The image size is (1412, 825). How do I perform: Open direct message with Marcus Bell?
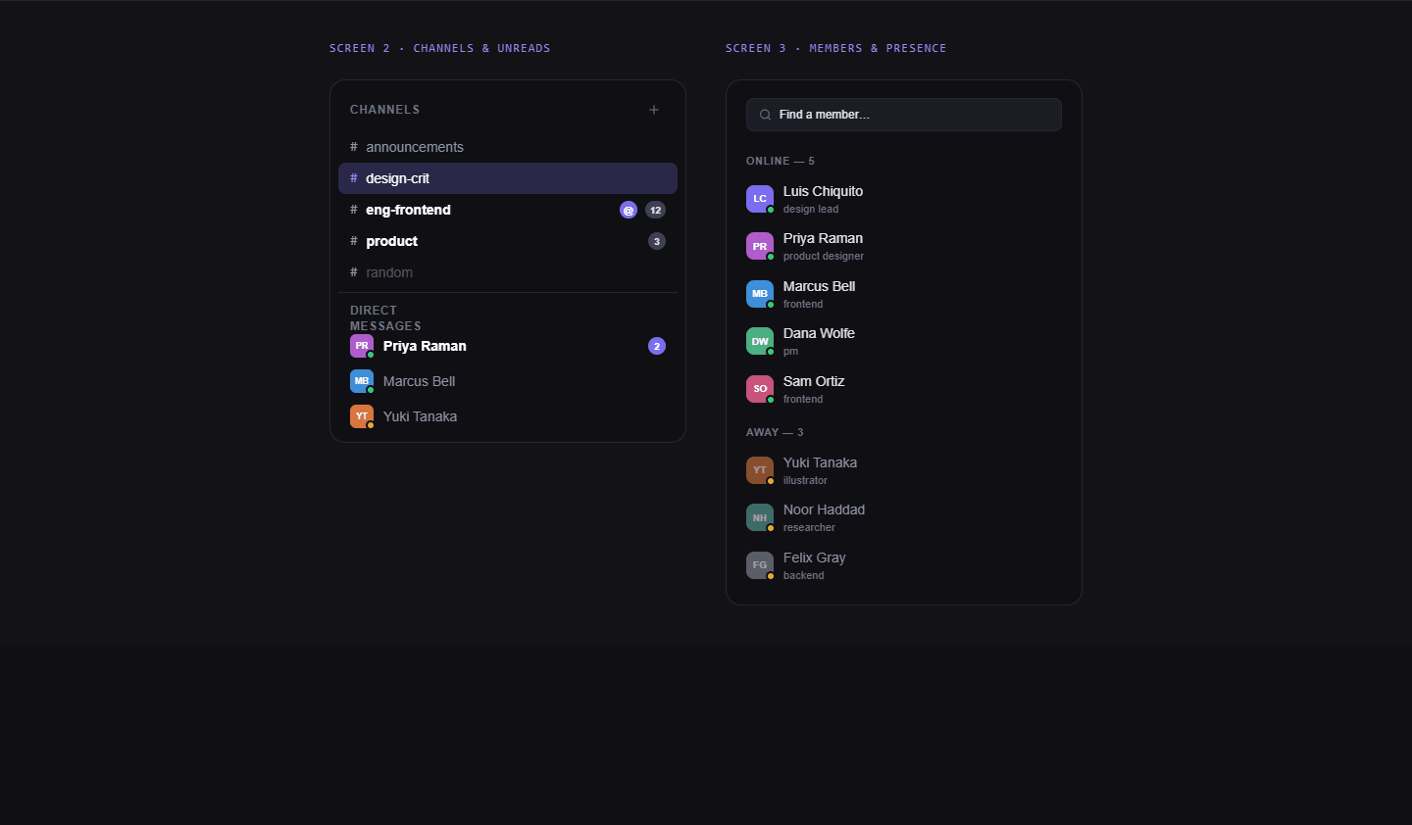point(508,381)
